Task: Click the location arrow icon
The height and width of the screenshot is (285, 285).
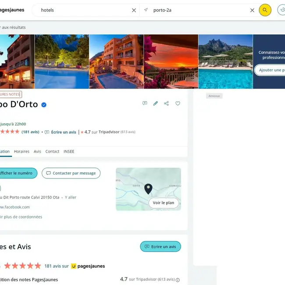Action: (x=146, y=10)
